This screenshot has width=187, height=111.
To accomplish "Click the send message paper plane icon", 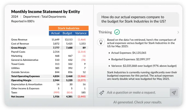I will (x=174, y=93).
